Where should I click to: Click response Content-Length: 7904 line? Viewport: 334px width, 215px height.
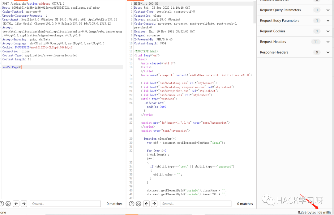coord(150,43)
